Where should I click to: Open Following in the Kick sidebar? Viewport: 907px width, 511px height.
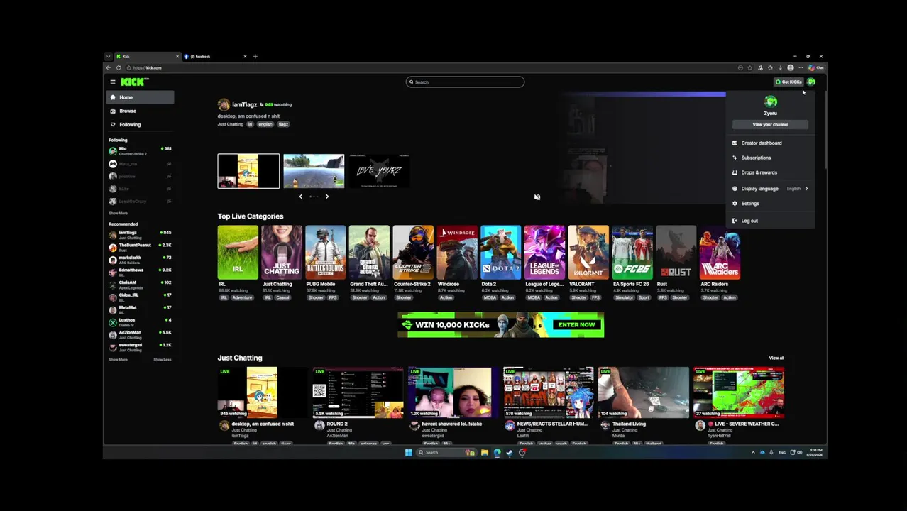pyautogui.click(x=140, y=124)
